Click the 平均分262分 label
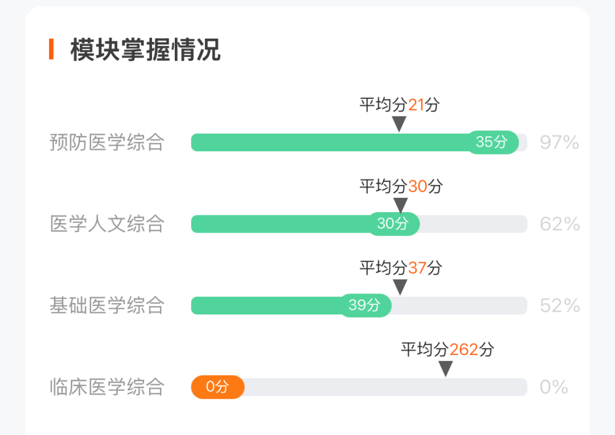The width and height of the screenshot is (615, 435). coord(447,349)
